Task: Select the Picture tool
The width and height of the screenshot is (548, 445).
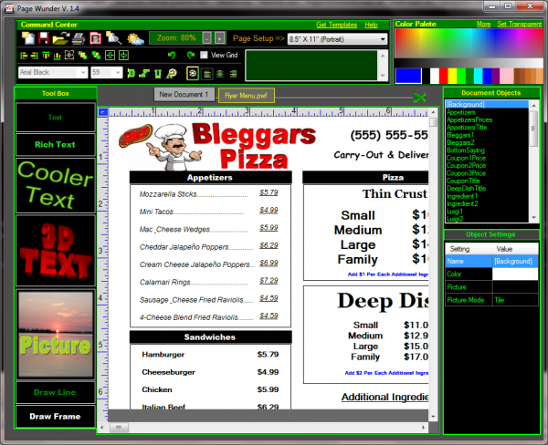Action: [x=55, y=335]
